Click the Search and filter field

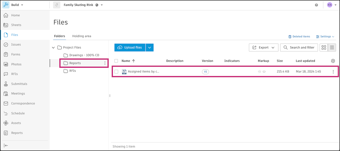pos(299,48)
